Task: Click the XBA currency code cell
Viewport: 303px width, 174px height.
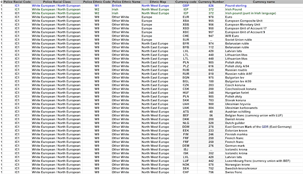Action: pos(186,21)
